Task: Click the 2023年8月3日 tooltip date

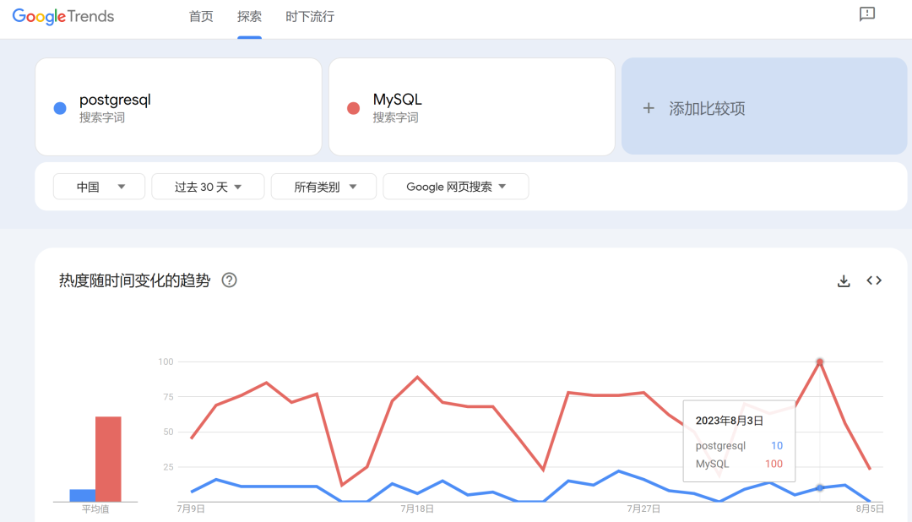Action: coord(730,421)
